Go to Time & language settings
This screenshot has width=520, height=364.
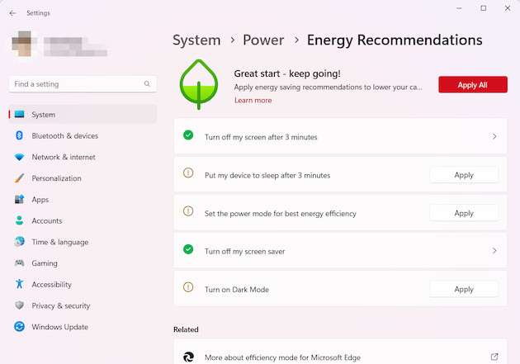(59, 242)
